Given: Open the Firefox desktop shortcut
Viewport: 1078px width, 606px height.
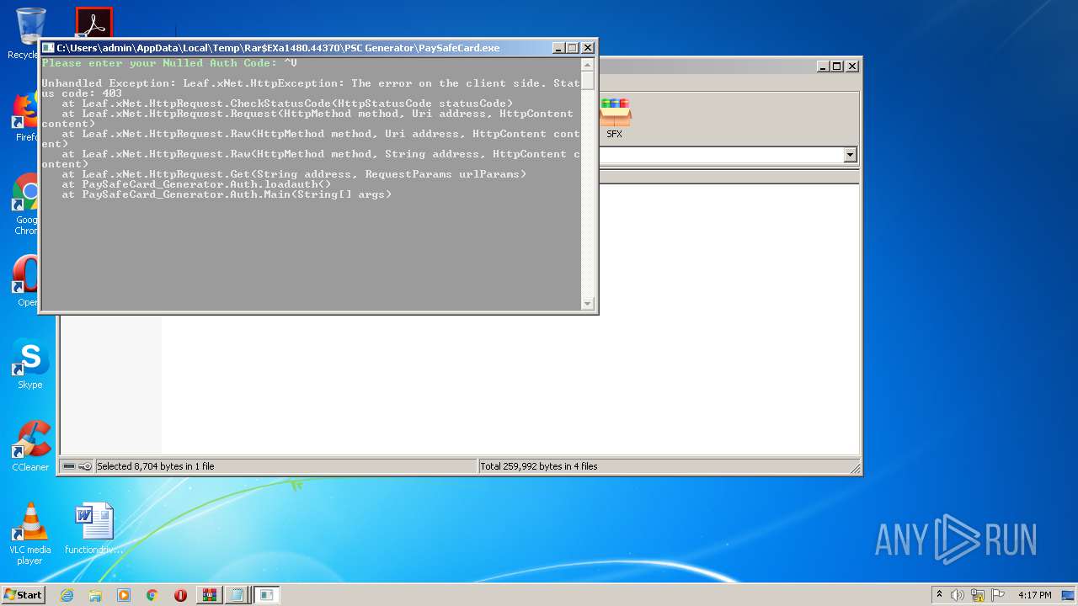Looking at the screenshot, I should coord(25,116).
